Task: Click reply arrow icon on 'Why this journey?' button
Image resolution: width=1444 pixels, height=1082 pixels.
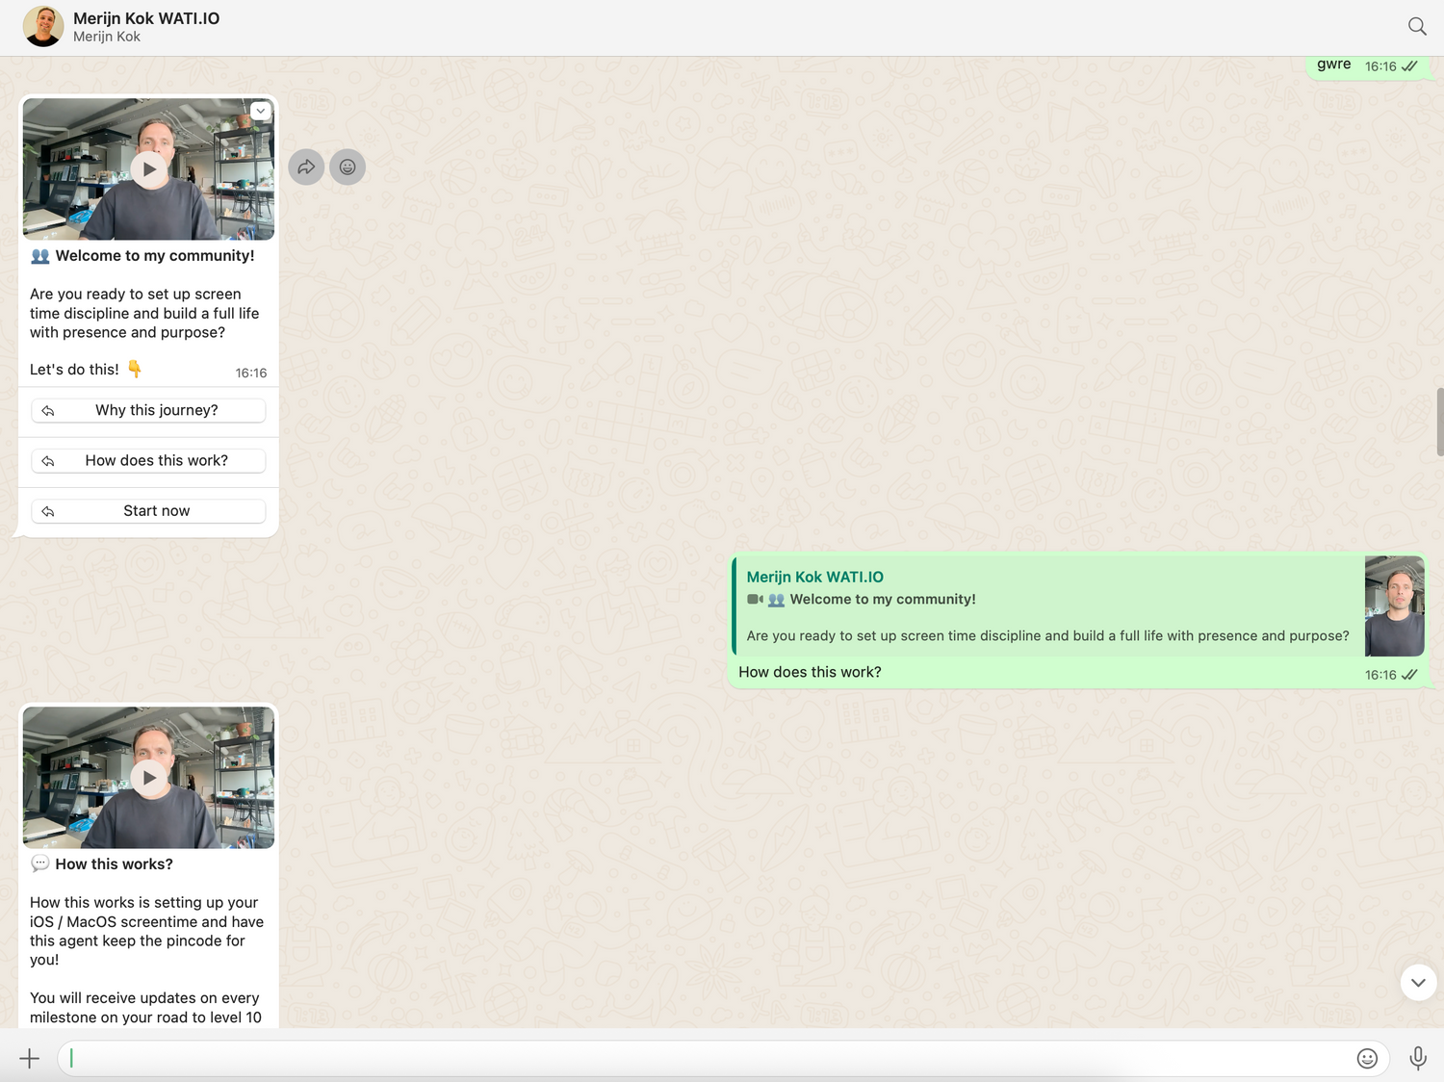Action: (x=48, y=411)
